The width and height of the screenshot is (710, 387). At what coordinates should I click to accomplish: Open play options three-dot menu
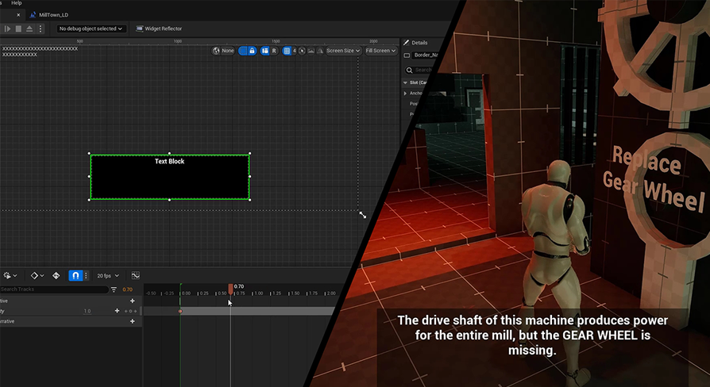pyautogui.click(x=41, y=29)
